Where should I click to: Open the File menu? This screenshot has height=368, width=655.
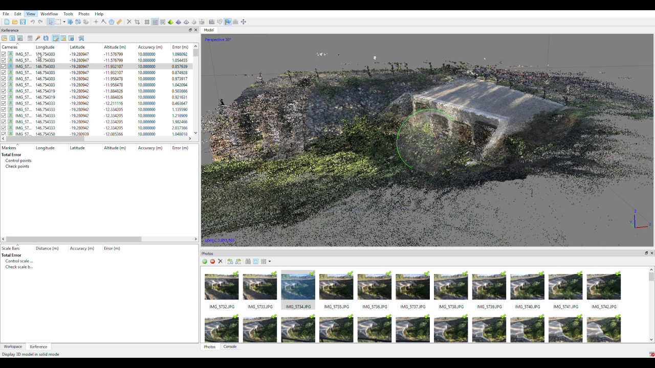click(x=6, y=14)
